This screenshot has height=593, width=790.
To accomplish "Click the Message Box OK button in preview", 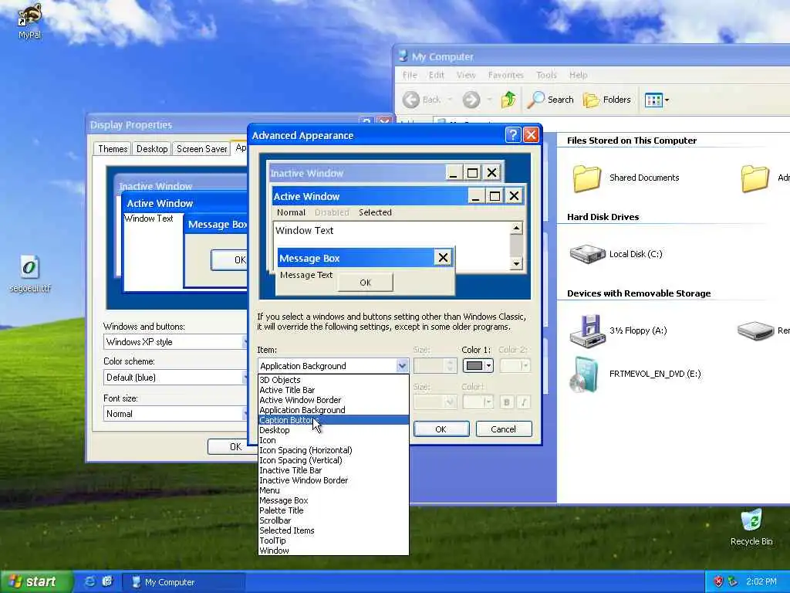I will tap(365, 283).
